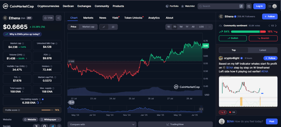Click the FDV info icon
The height and width of the screenshot is (127, 281).
[49, 55]
